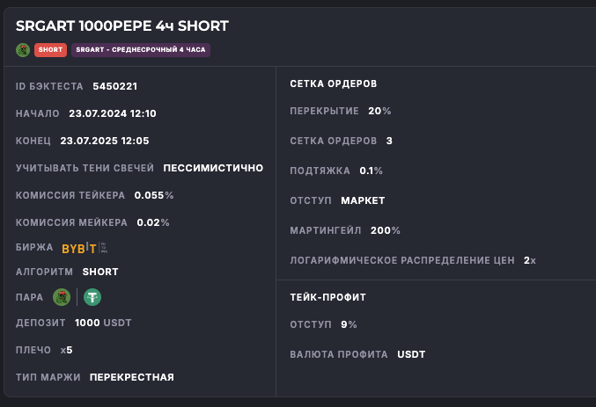Click the title SRGART 1000PEPE 4ч SHORT
The height and width of the screenshot is (407, 596).
(x=122, y=26)
